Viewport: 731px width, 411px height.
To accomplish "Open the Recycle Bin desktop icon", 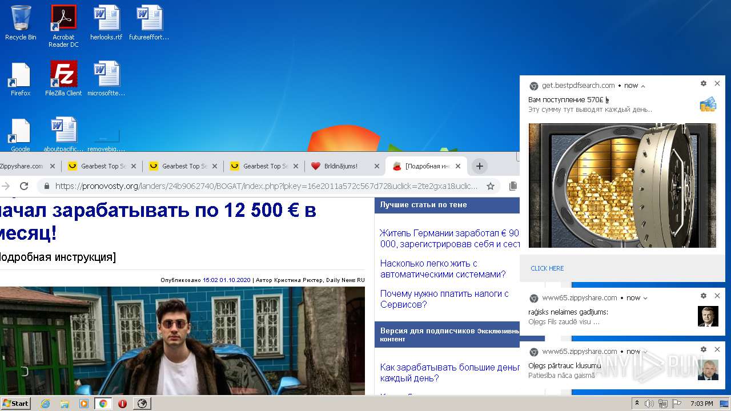I will tap(21, 23).
